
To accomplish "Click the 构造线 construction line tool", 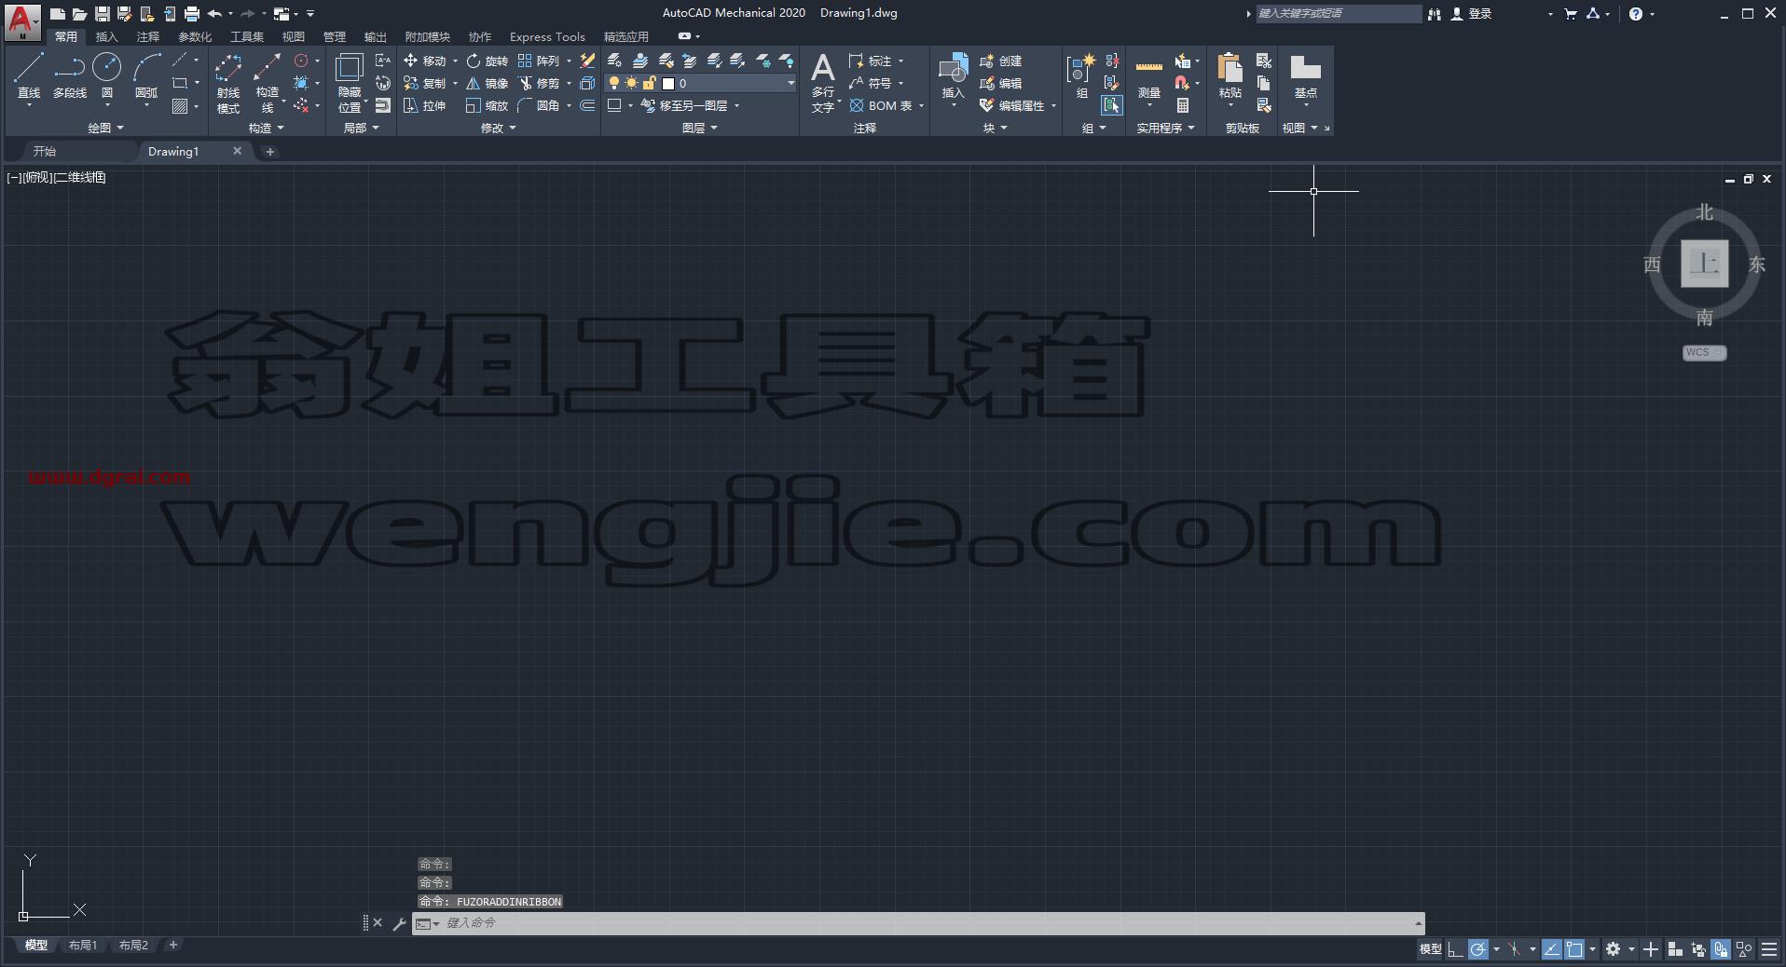I will [x=268, y=83].
